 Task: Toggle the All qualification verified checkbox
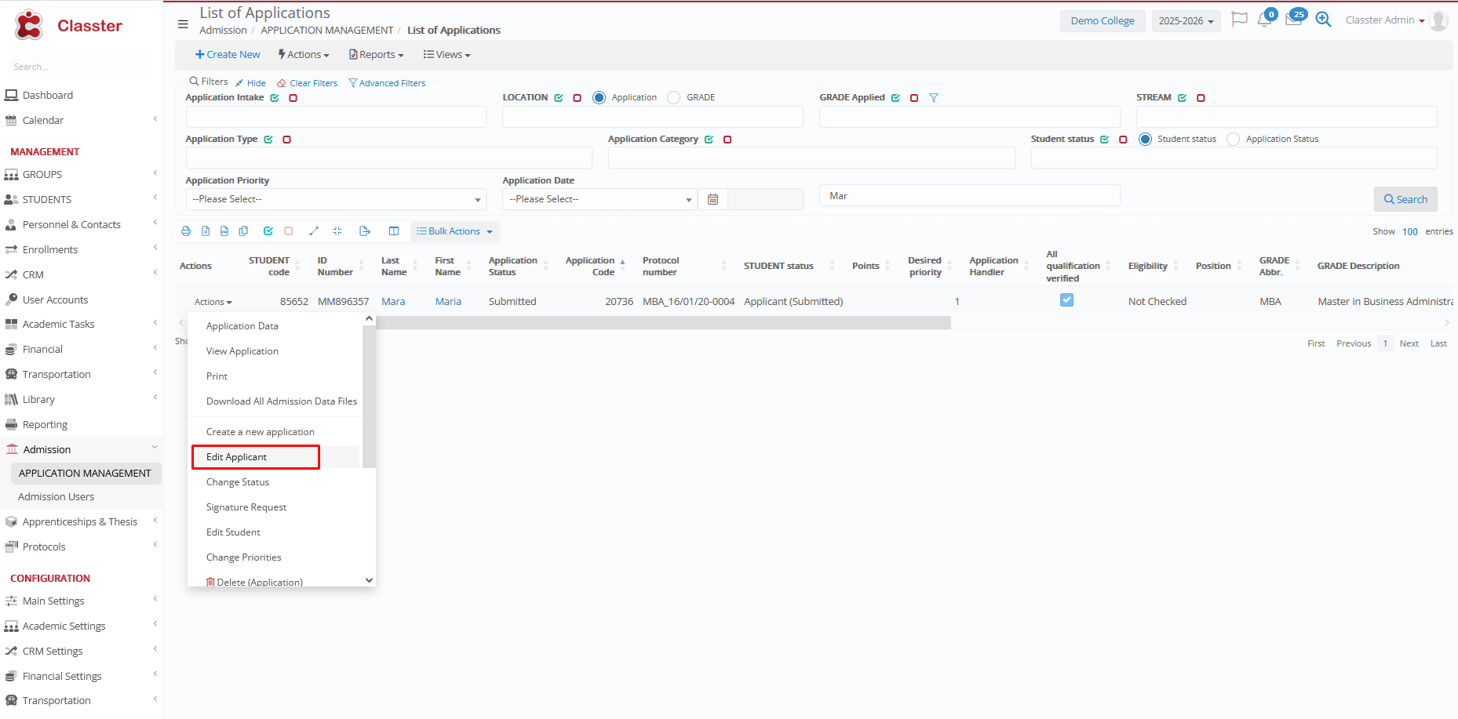(x=1066, y=300)
